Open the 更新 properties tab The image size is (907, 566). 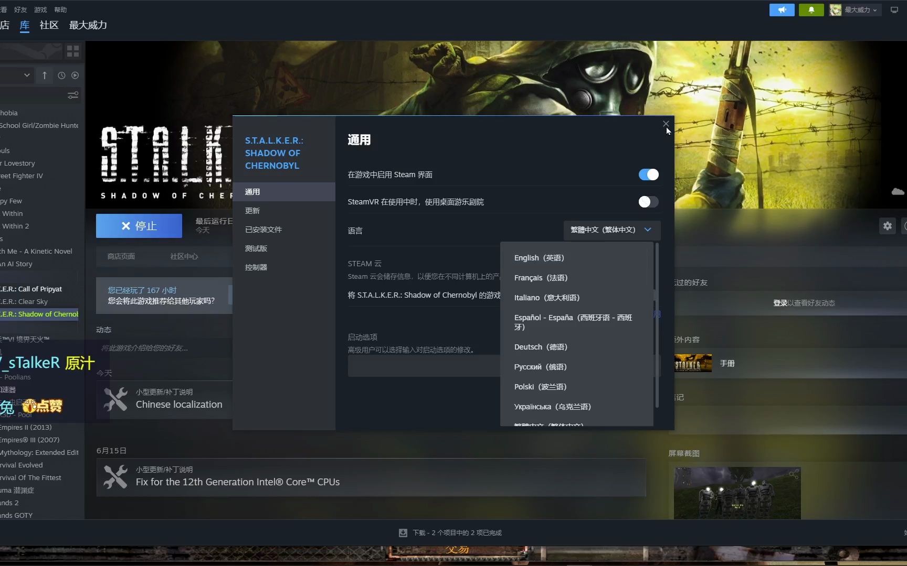(283, 211)
